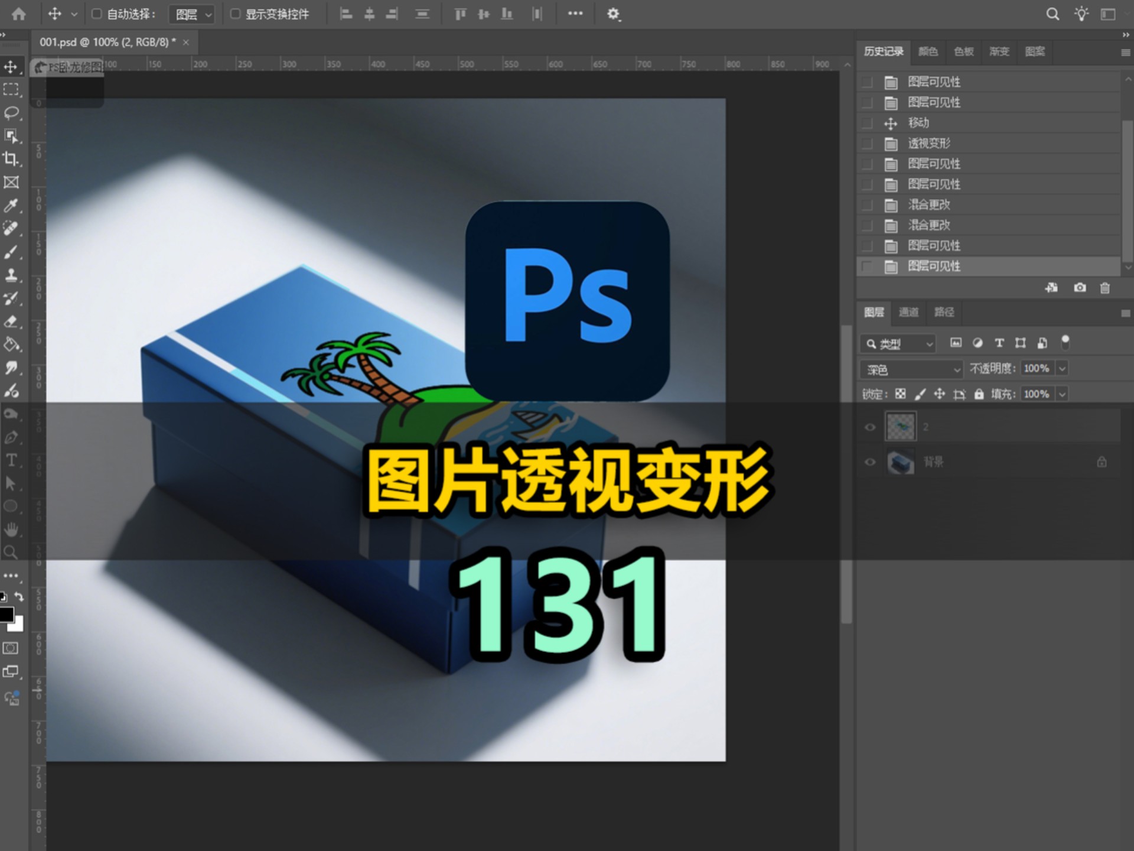Open the Discover lightbulb icon
Screen dimensions: 1134x851
click(1081, 14)
